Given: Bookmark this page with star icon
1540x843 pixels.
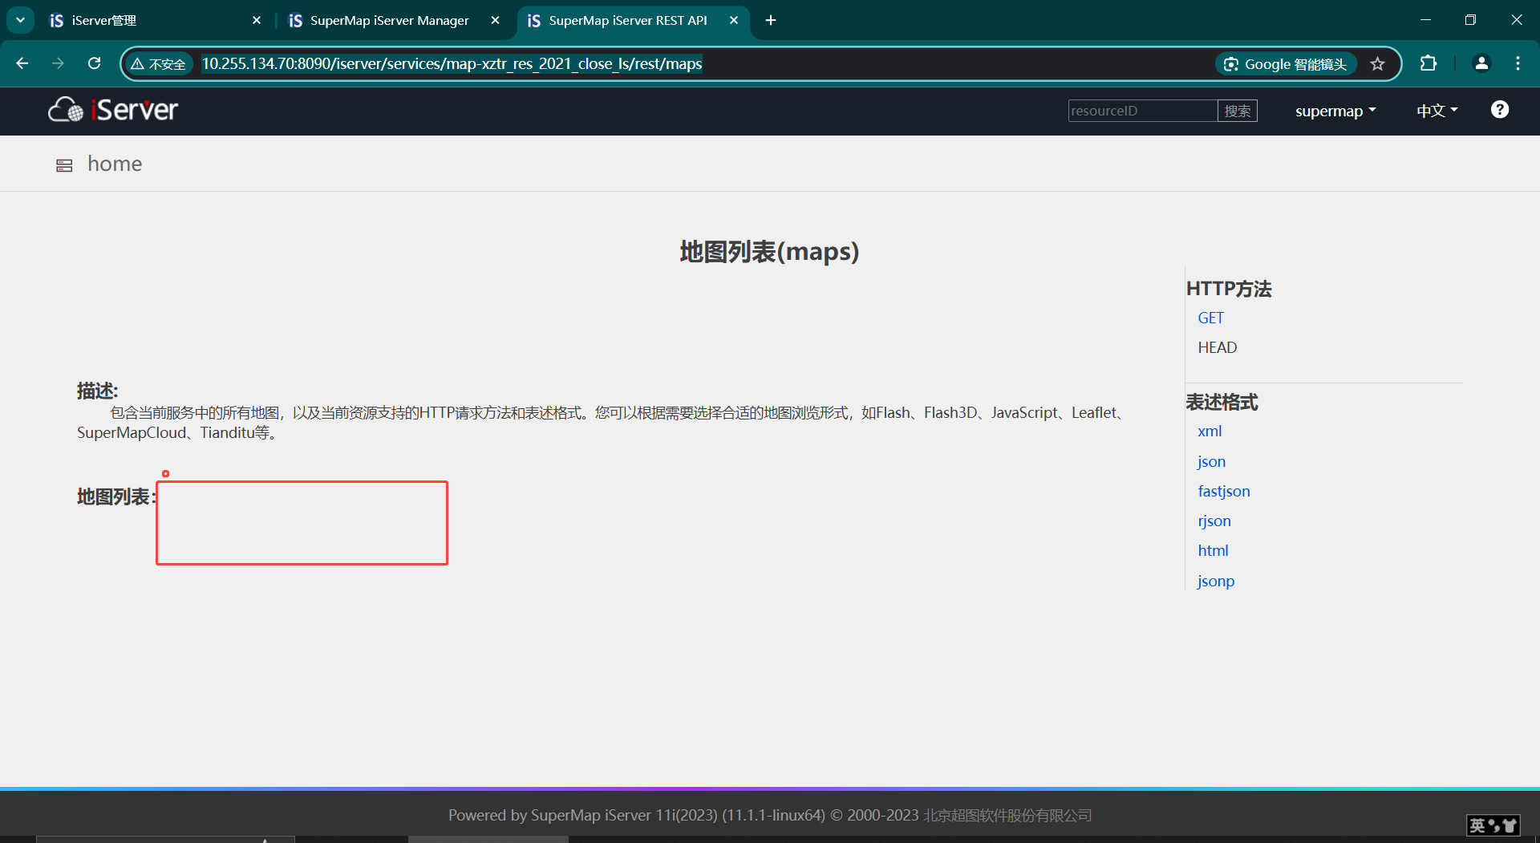Looking at the screenshot, I should click(x=1377, y=64).
